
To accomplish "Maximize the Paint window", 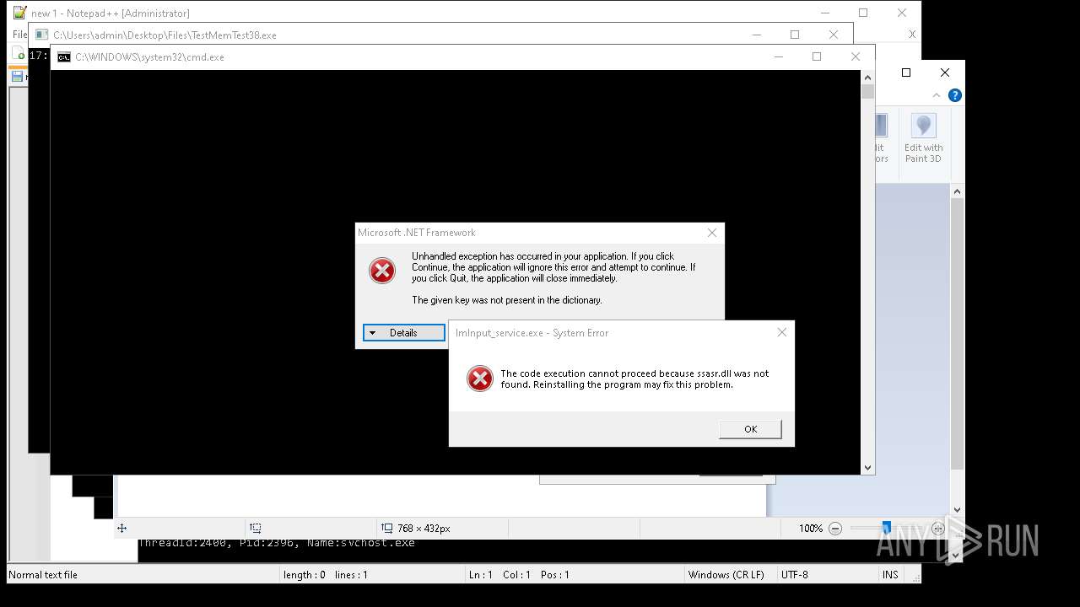I will [906, 73].
